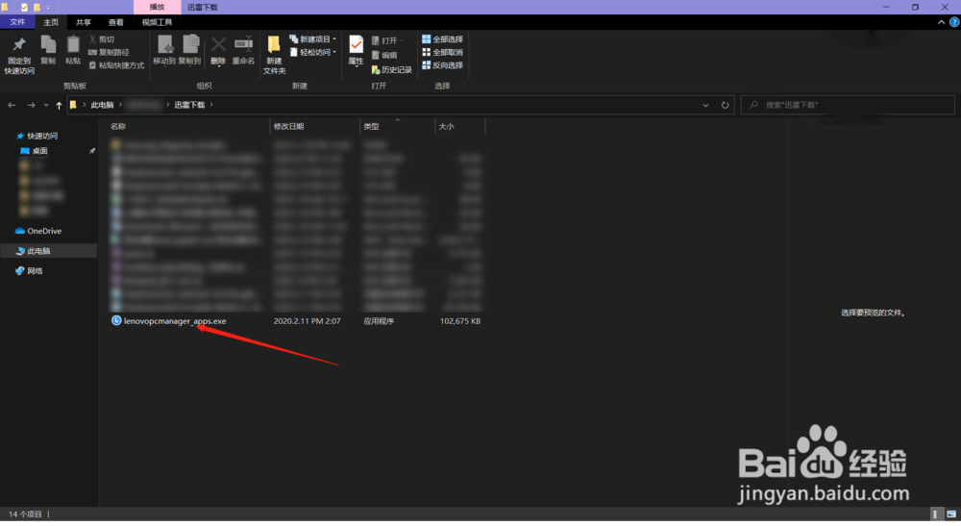Open History (历史记录)
The image size is (961, 526).
pyautogui.click(x=392, y=70)
